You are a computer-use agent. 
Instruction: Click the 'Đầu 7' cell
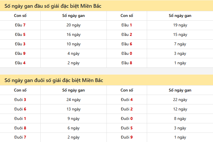[20, 25]
